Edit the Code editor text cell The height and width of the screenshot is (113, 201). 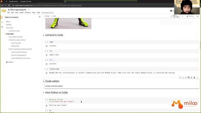point(191,78)
